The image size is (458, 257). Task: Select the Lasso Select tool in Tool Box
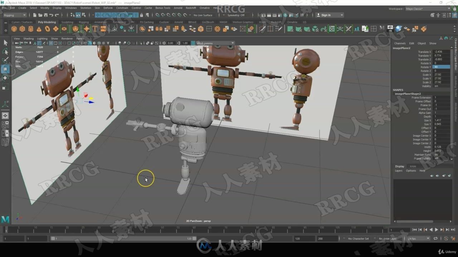(x=5, y=51)
